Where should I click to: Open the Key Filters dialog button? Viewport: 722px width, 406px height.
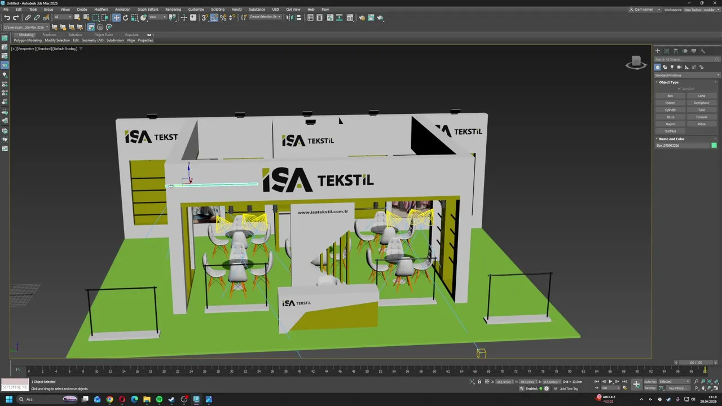click(678, 388)
